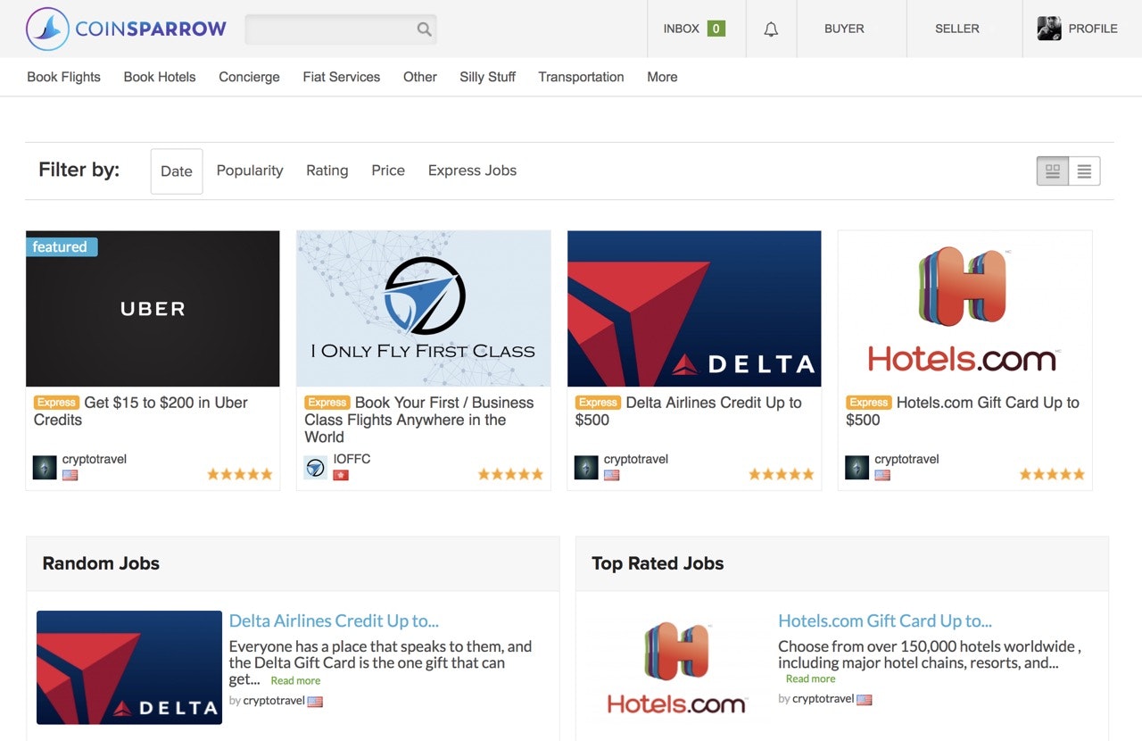Click the search magnifier icon

(424, 29)
